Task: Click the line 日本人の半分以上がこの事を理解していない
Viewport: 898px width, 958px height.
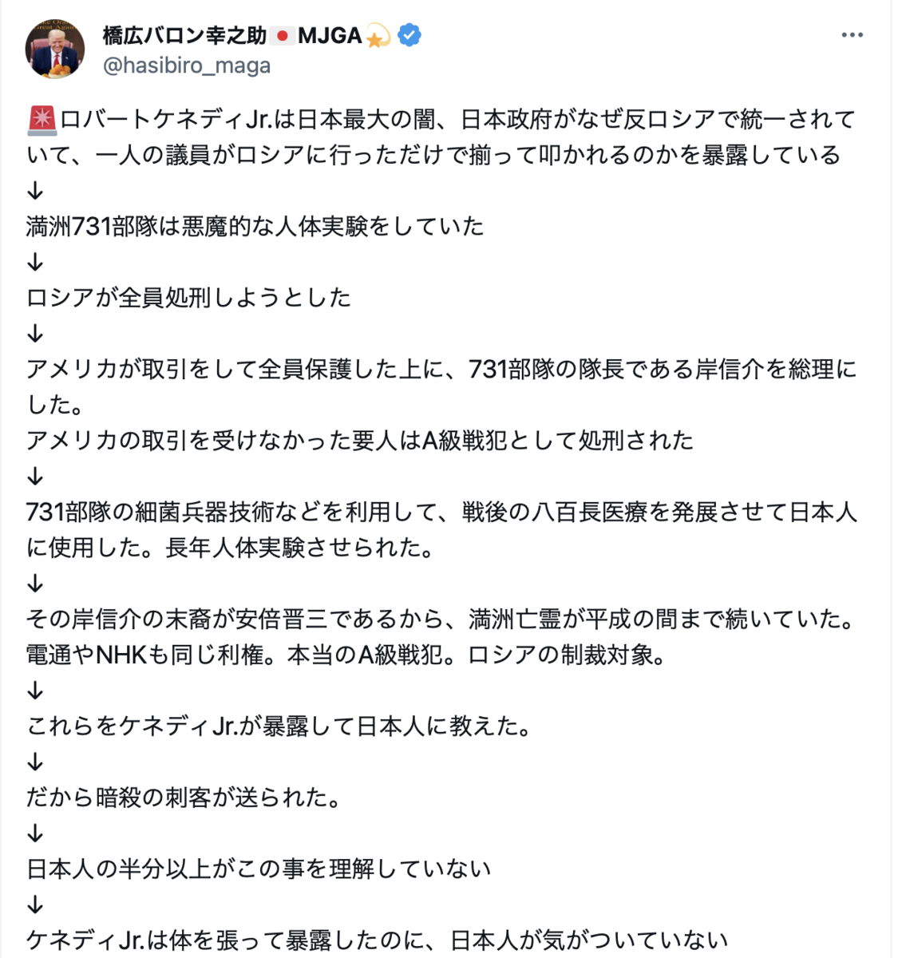Action: point(259,869)
